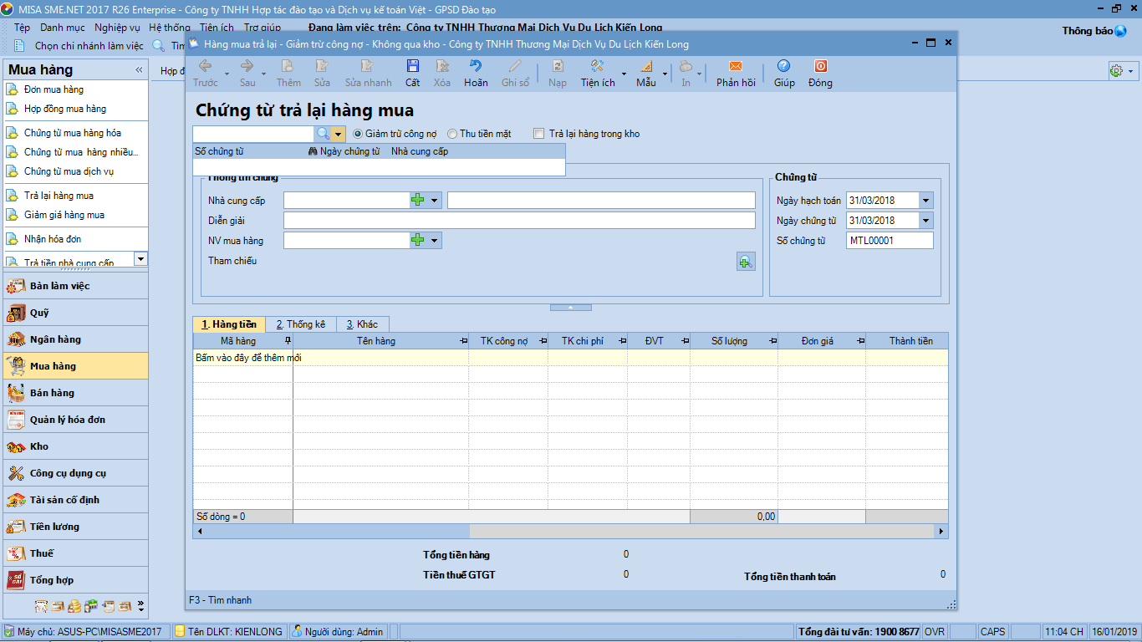Select Thu tiền mặt option
1142x642 pixels.
(452, 134)
